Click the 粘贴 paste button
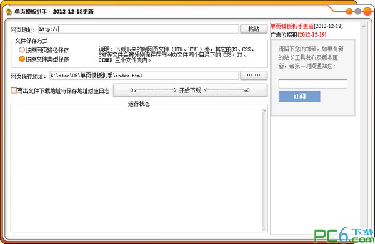Image resolution: width=375 pixels, height=244 pixels. [x=254, y=29]
